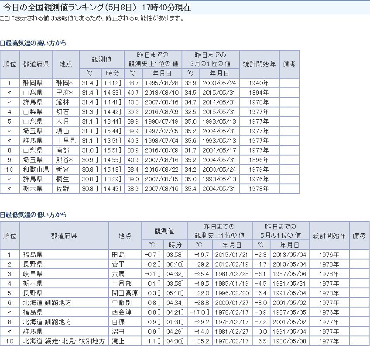Open the 静岡* station in the high temperature table
370x346 pixels.
(x=64, y=83)
